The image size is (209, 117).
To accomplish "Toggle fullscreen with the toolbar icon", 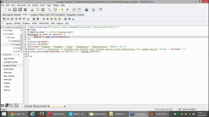I will [101, 10].
